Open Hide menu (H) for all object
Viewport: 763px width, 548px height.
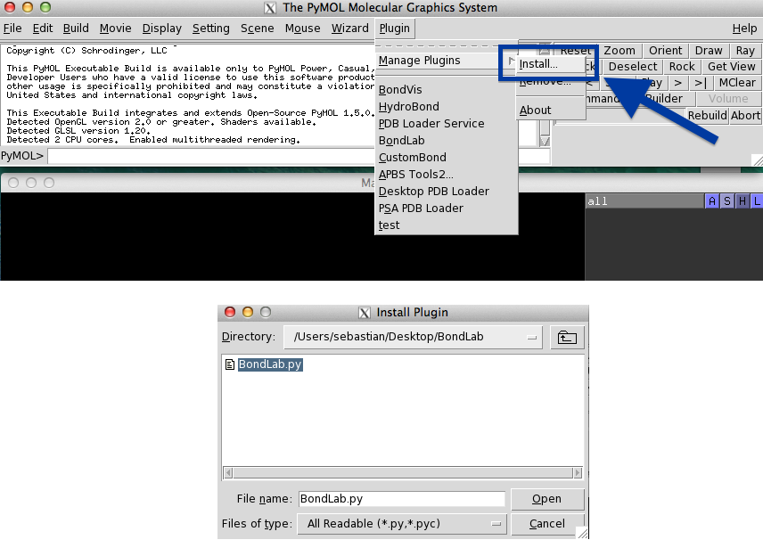[742, 201]
